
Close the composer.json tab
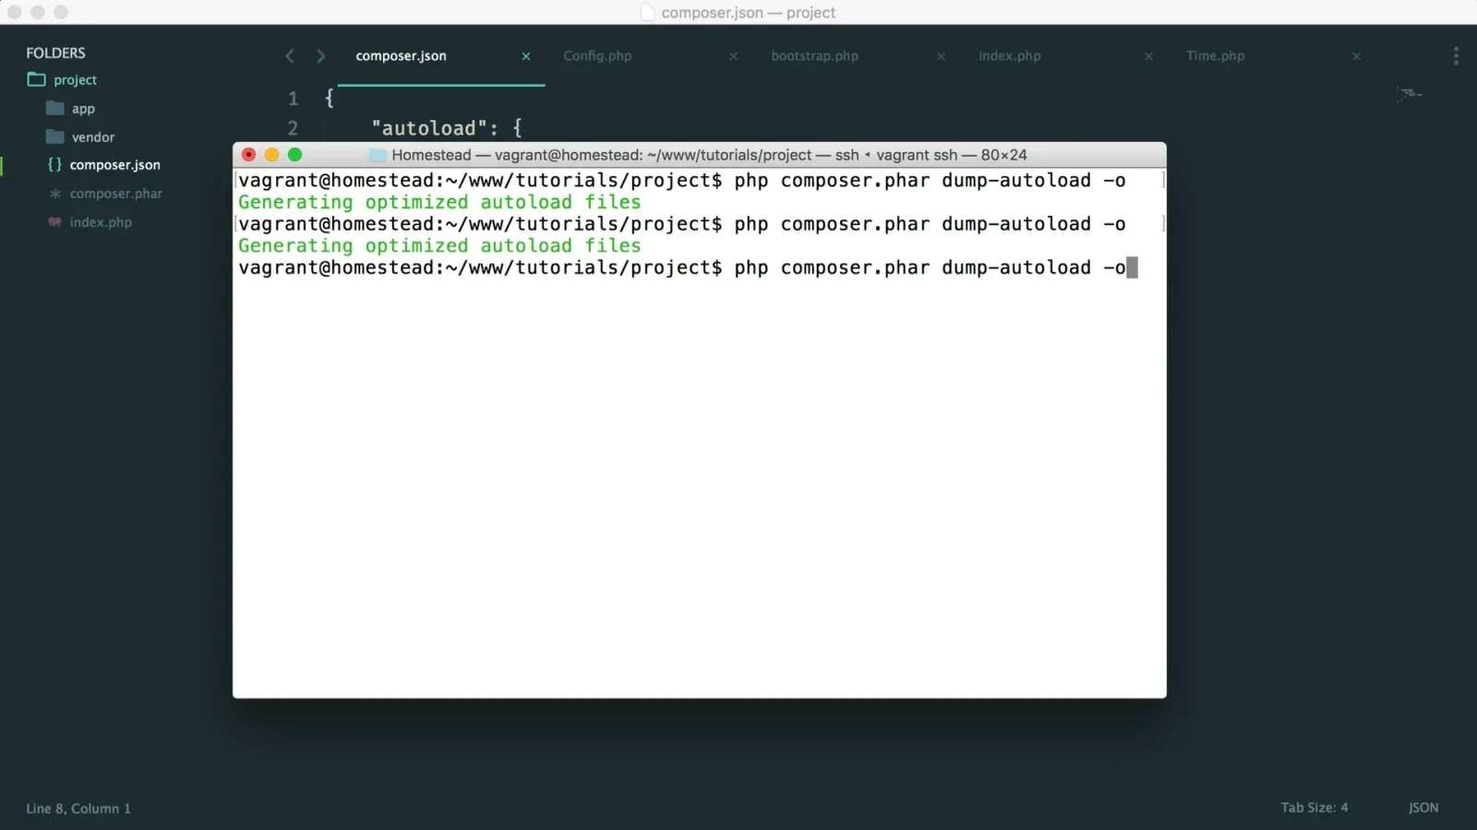click(x=526, y=56)
